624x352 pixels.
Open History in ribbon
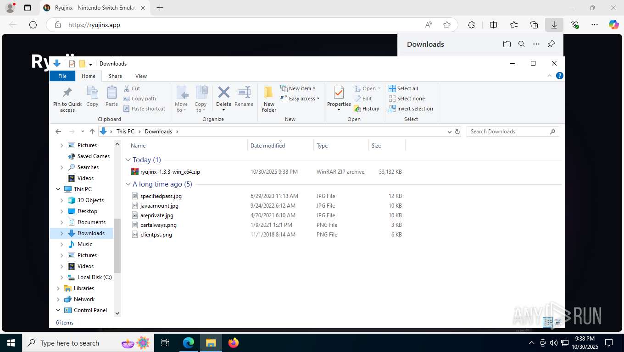[x=367, y=109]
